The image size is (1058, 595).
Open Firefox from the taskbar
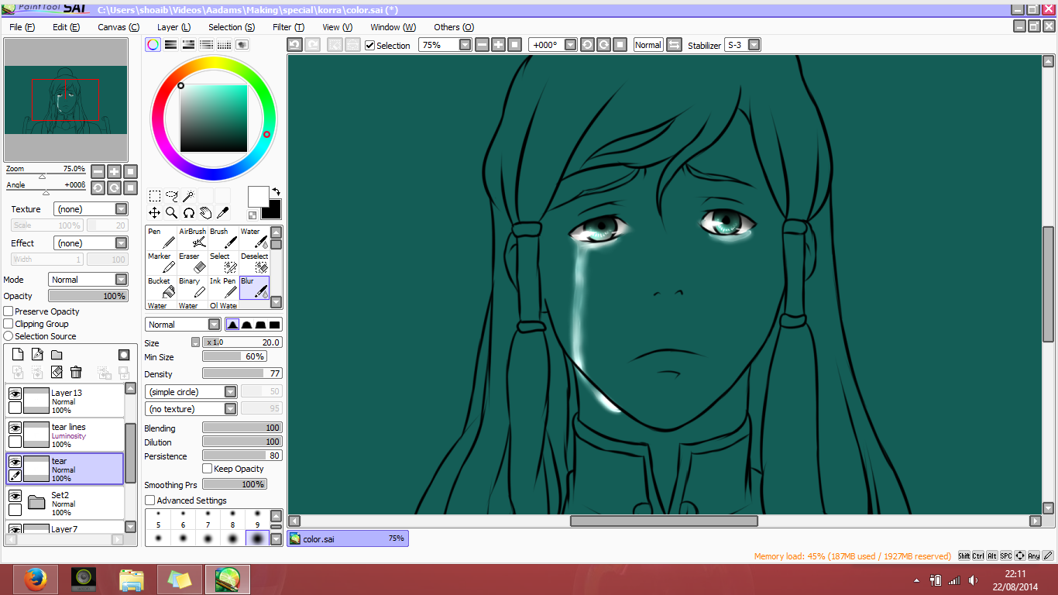click(35, 580)
